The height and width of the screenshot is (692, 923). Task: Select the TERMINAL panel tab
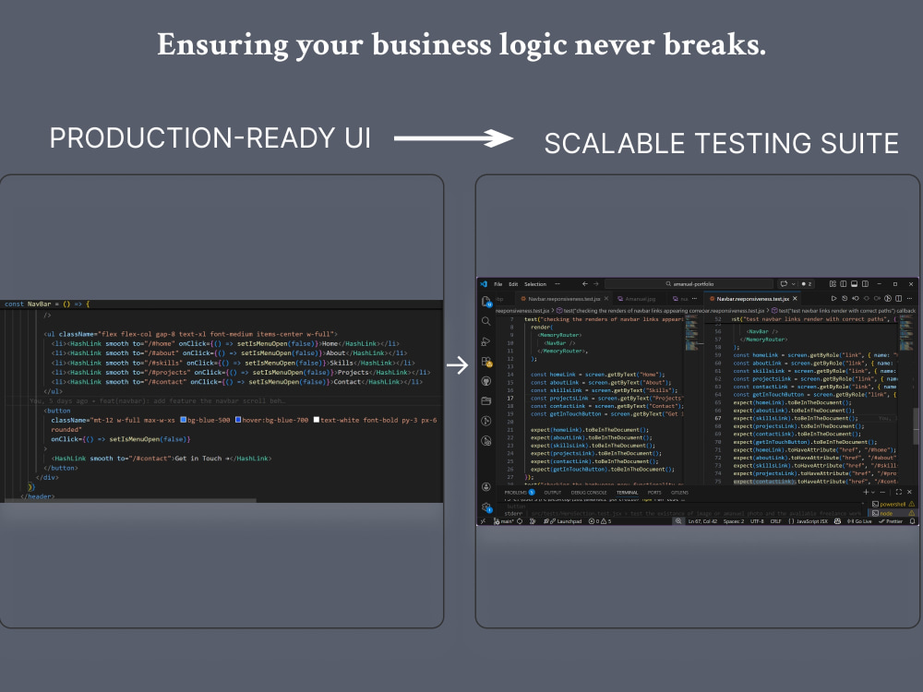(627, 493)
